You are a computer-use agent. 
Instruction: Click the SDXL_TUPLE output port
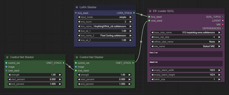(223, 17)
